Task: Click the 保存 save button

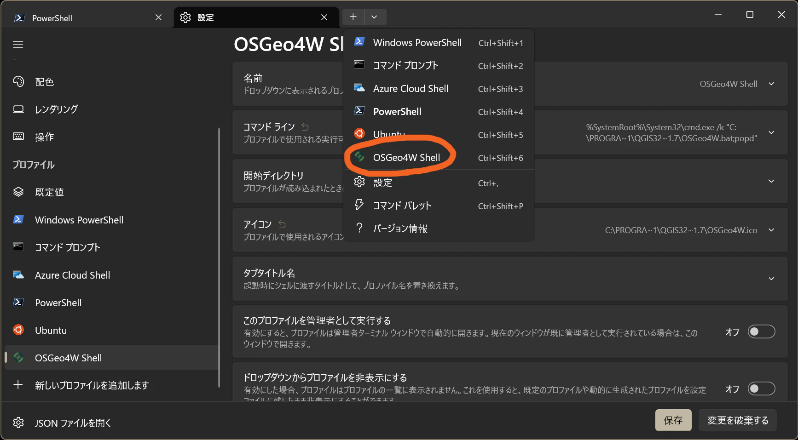Action: tap(673, 420)
